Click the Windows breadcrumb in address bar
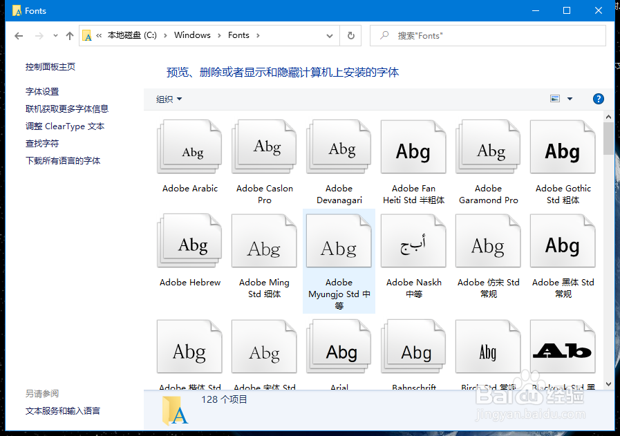 [192, 35]
